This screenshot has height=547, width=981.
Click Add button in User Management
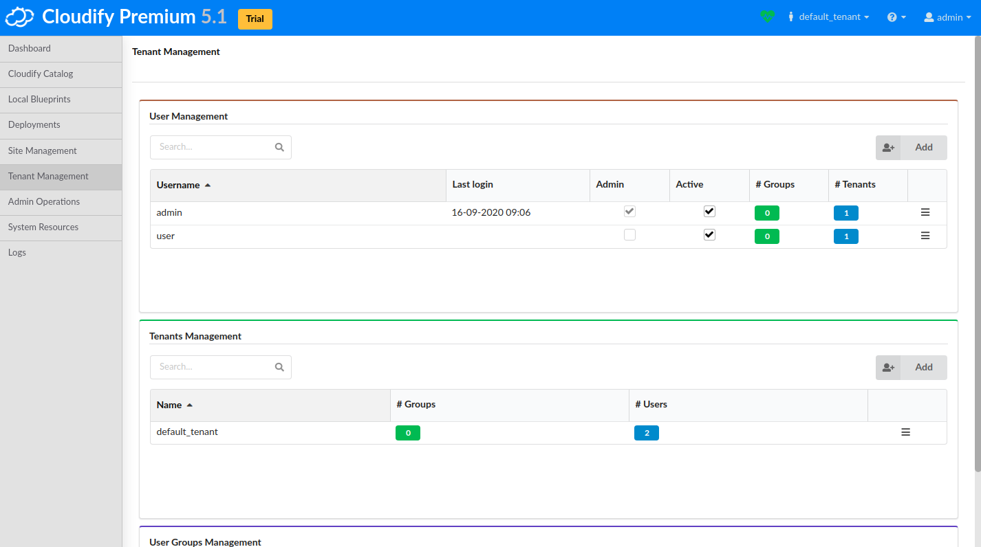coord(911,148)
